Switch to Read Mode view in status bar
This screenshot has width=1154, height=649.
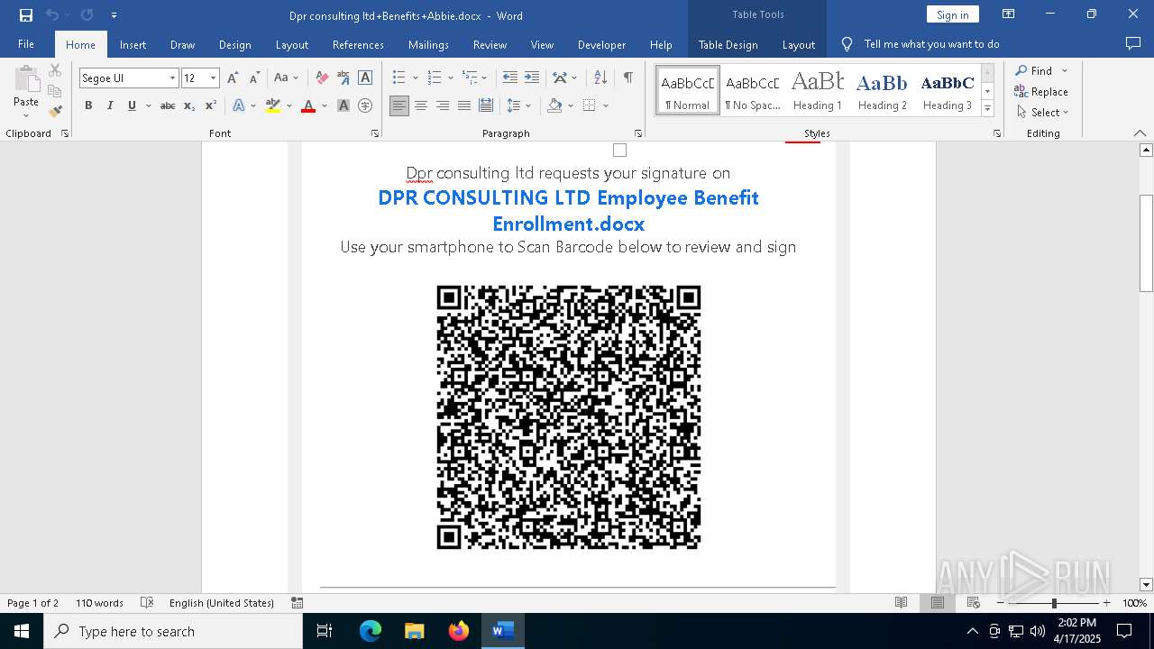[901, 603]
